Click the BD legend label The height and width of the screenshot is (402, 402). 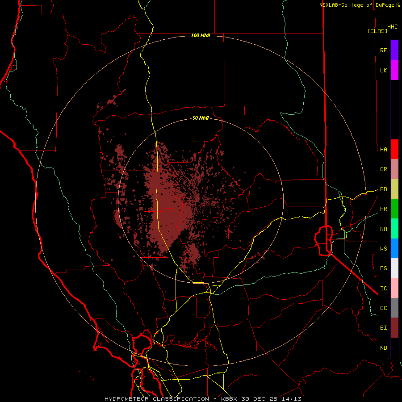pos(383,189)
